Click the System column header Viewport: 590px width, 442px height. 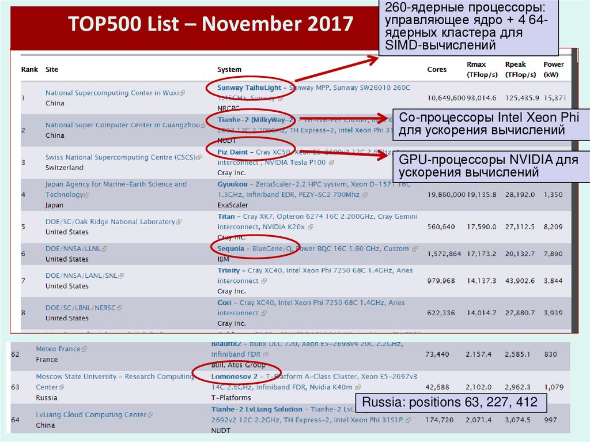click(x=229, y=69)
